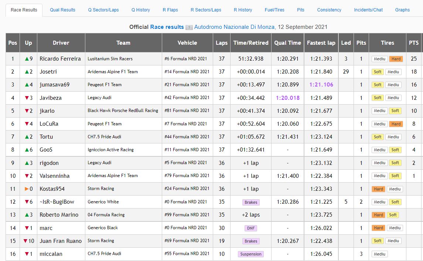The width and height of the screenshot is (423, 261).
Task: Click green up arrow in Ricardo Ferreira row
Action: (27, 59)
